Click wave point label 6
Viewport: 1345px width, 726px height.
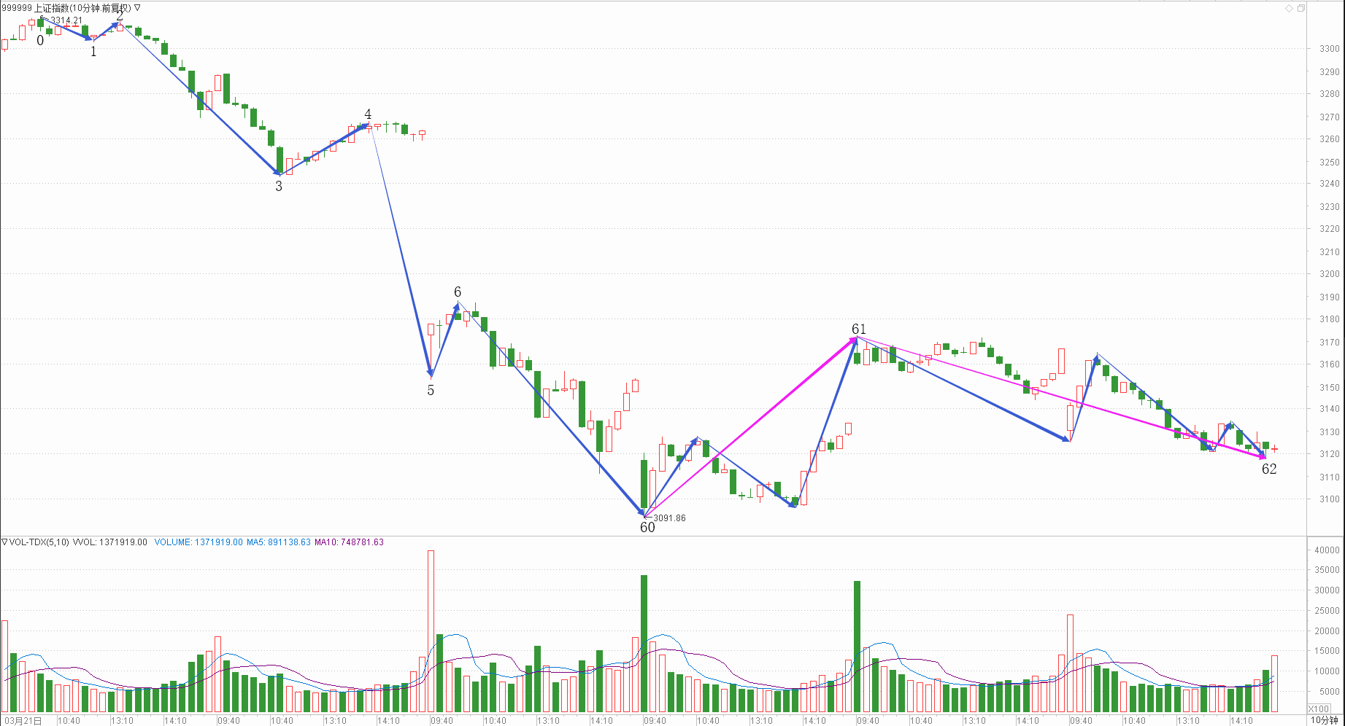(458, 292)
